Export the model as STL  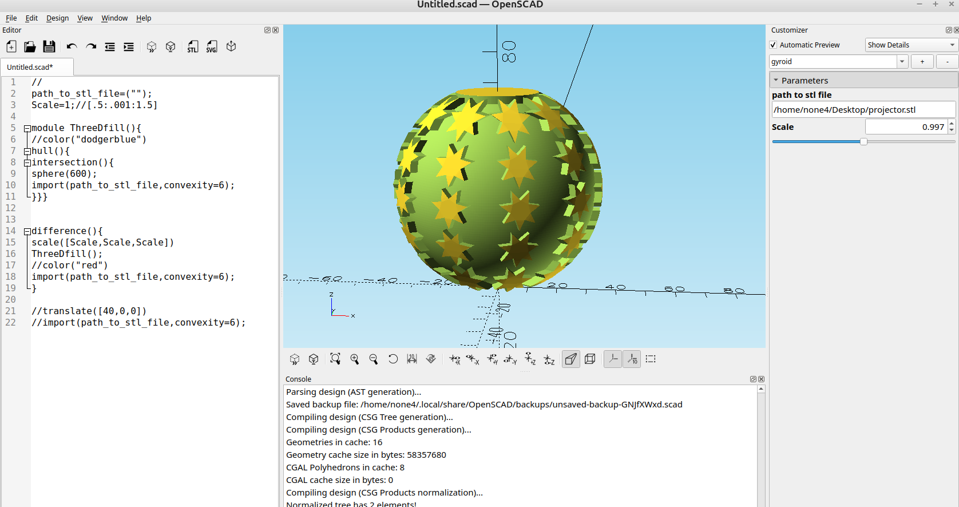point(193,47)
